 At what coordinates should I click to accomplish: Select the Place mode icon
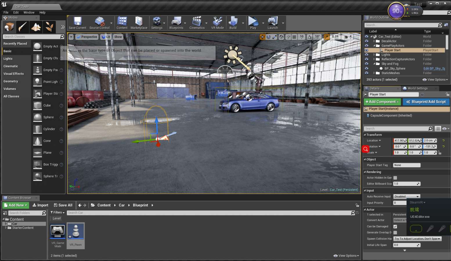tap(9, 27)
